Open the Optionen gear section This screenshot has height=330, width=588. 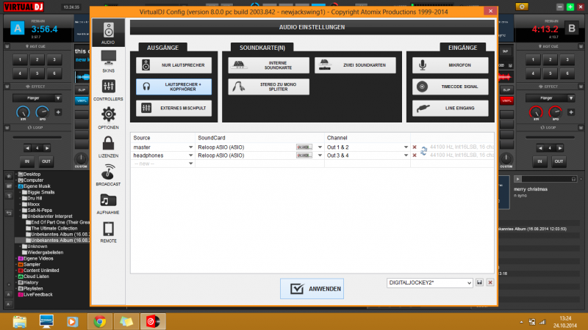108,118
